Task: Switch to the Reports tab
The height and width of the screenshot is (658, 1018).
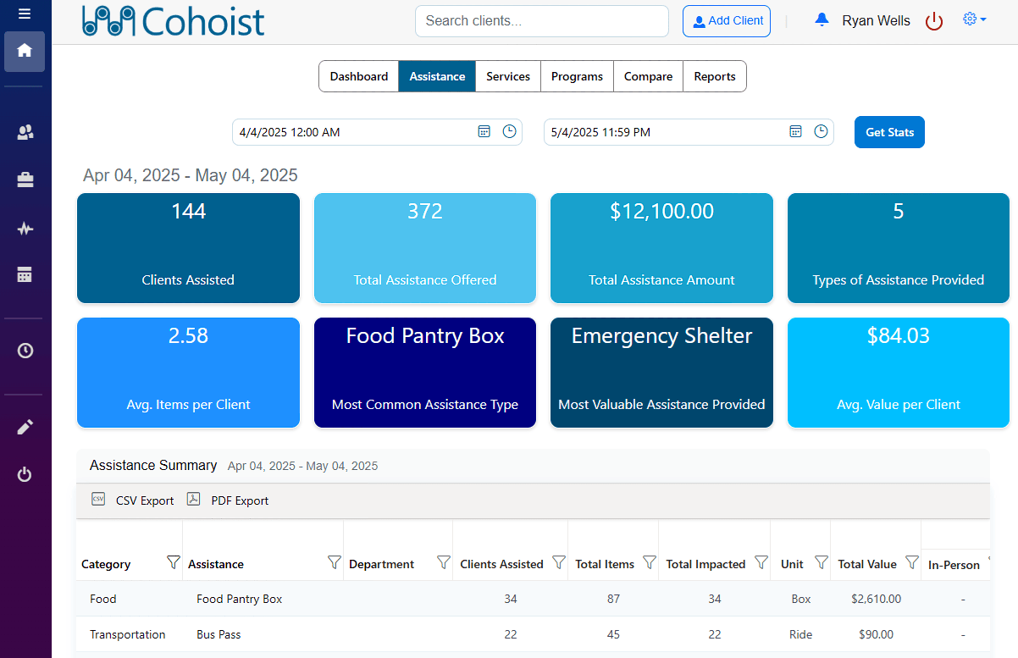Action: (x=714, y=76)
